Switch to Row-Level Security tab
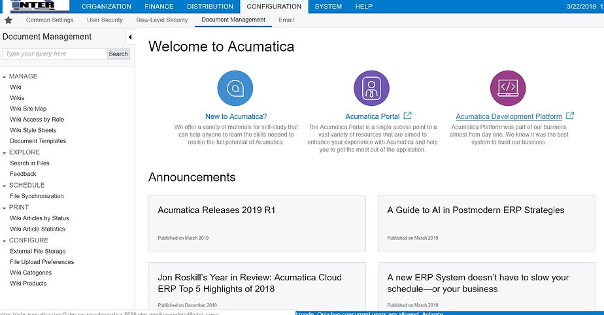Viewport: 604px width, 315px height. pos(162,20)
